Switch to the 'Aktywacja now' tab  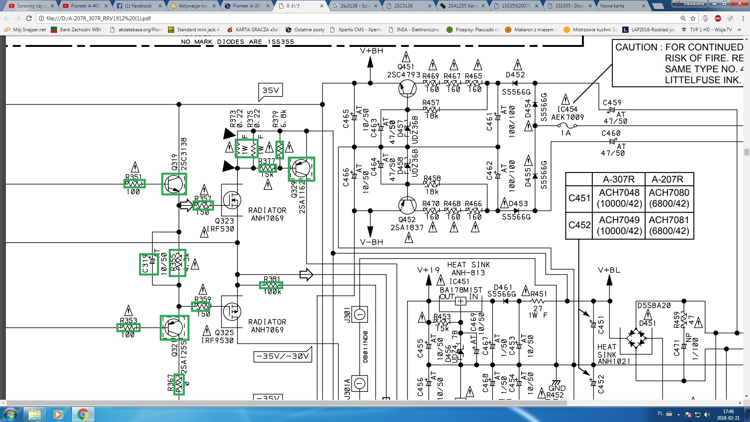coord(192,6)
